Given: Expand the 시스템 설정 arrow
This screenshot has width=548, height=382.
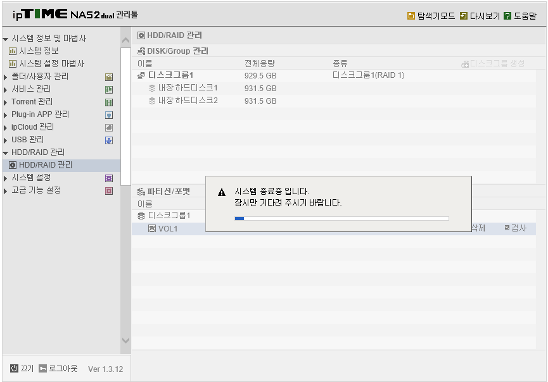Looking at the screenshot, I should pos(5,178).
